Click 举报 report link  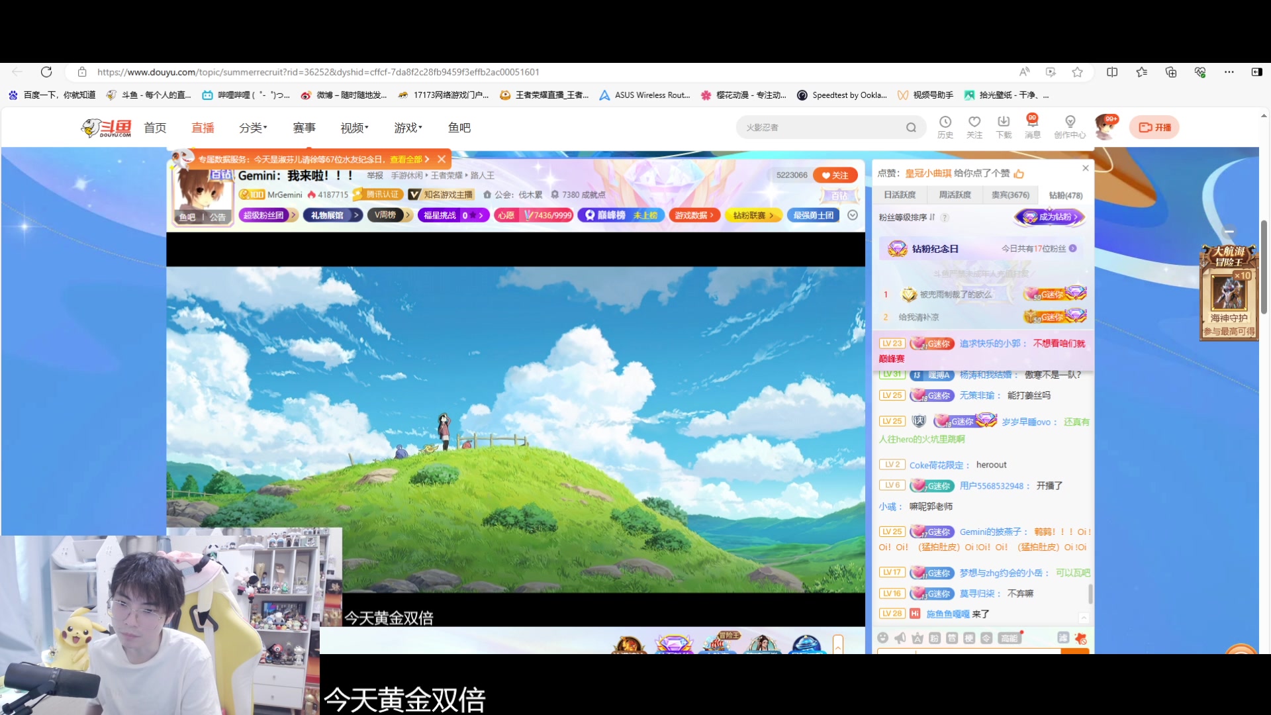(x=375, y=175)
